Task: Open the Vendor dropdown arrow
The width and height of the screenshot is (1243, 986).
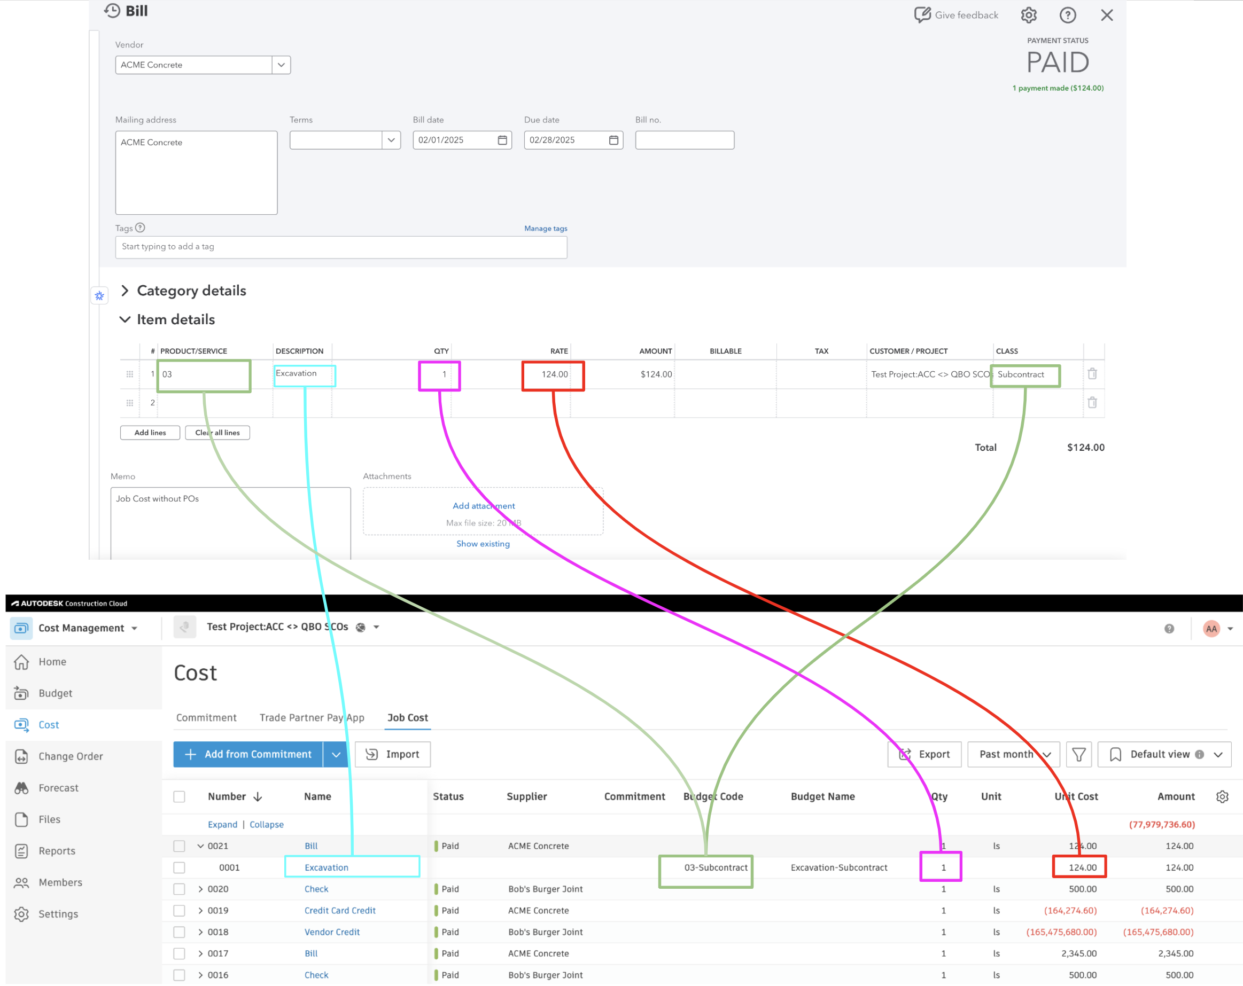Action: [x=281, y=65]
